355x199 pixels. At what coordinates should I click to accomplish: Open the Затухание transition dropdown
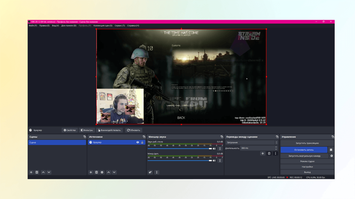[252, 142]
